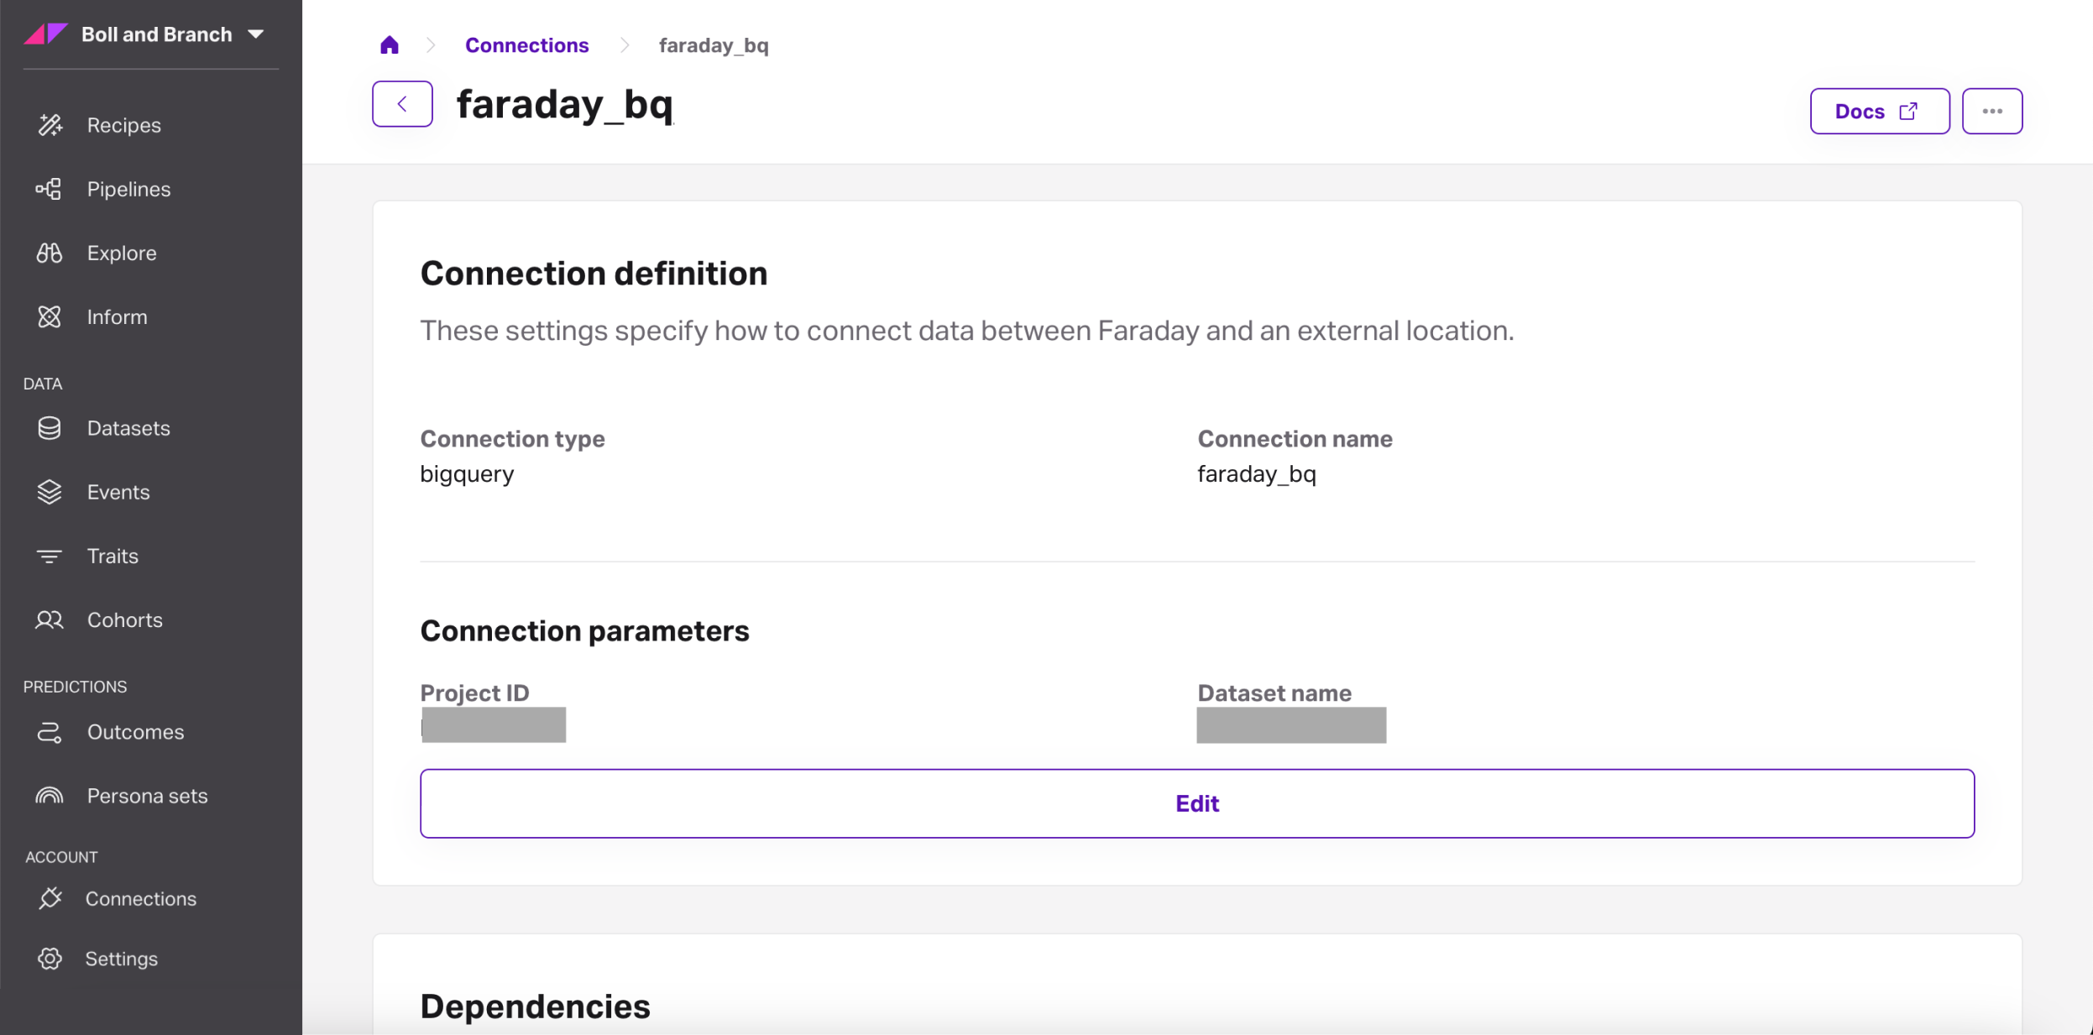Click the Events stacked layers icon
This screenshot has height=1035, width=2093.
click(50, 492)
